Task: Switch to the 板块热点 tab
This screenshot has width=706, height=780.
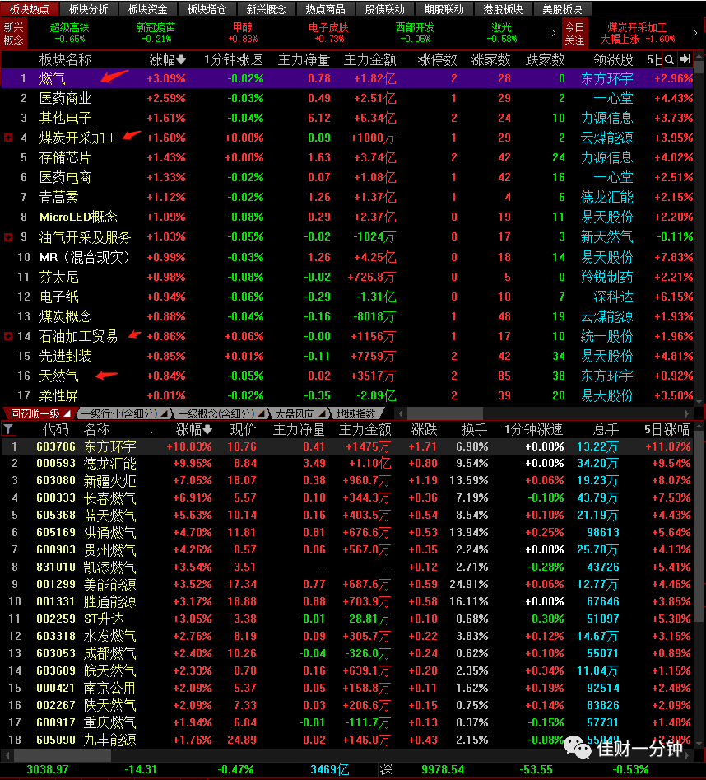Action: click(30, 9)
